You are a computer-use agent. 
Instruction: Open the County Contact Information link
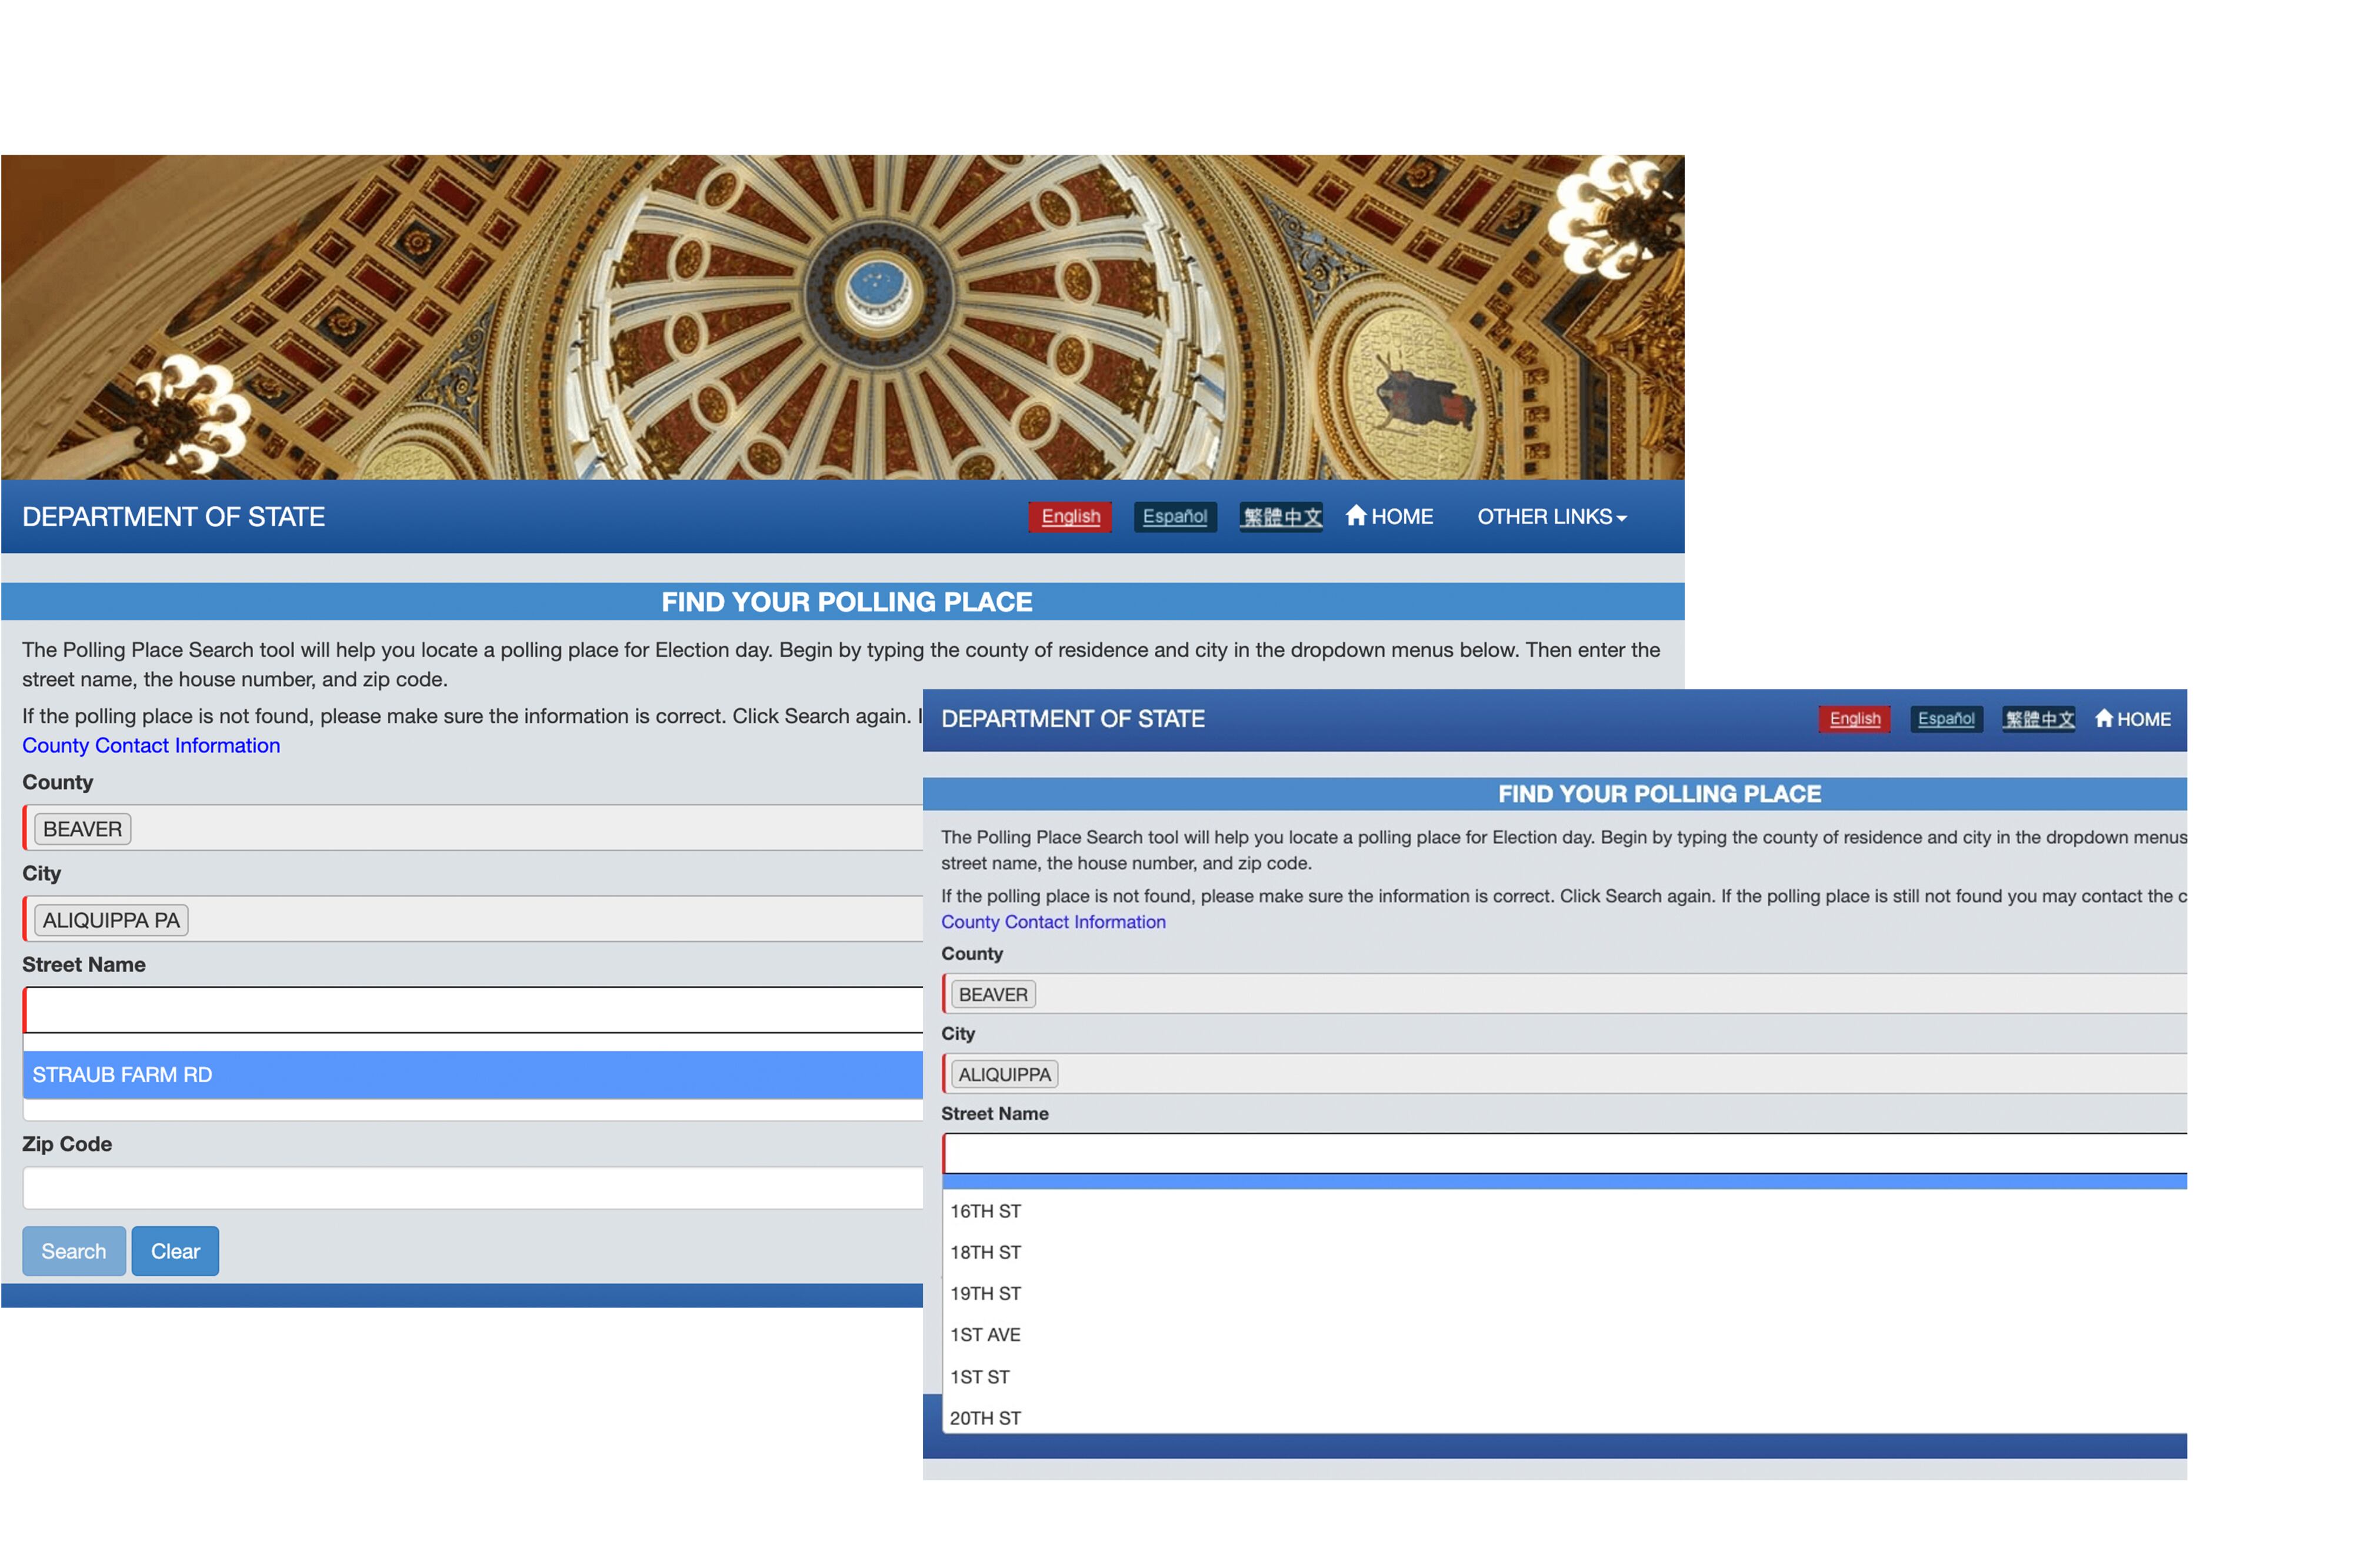click(x=150, y=745)
